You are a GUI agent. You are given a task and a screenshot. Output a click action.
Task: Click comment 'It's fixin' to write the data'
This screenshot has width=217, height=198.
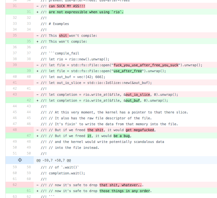pos(109,124)
